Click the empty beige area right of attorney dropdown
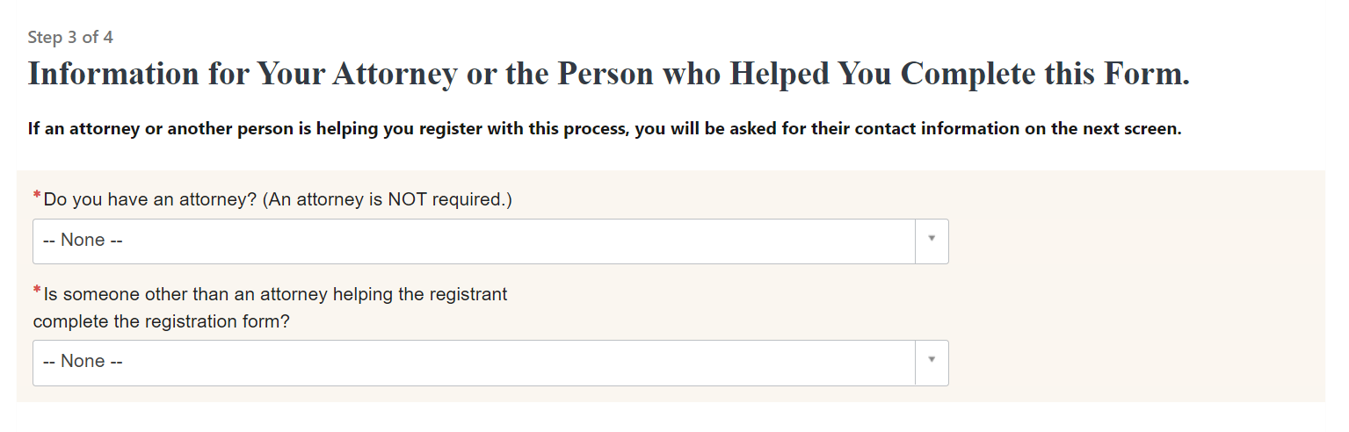 [x=1134, y=241]
